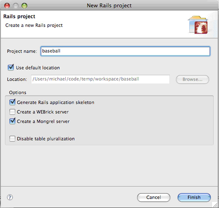
Task: Click the New Rails project title bar
Action: 109,6
